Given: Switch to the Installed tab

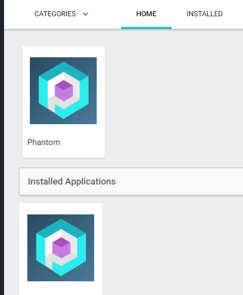Looking at the screenshot, I should 205,14.
